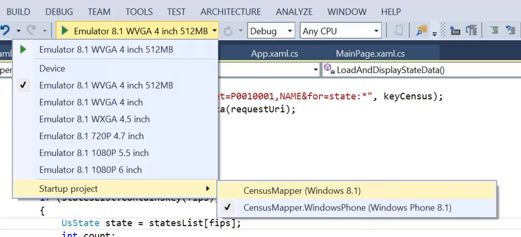Choose Emulator 8.1 1080P 6 inch
Viewport: 521px width, 237px height.
point(90,170)
